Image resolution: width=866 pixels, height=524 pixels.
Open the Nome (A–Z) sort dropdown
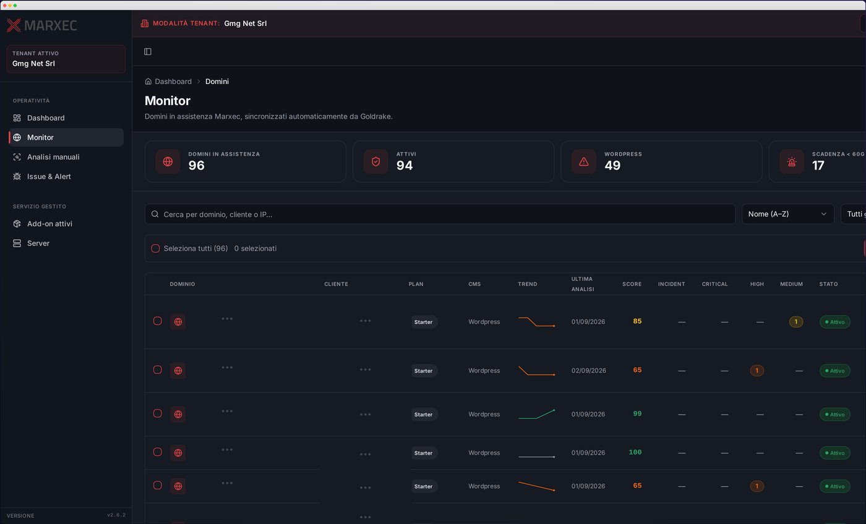[x=787, y=214]
